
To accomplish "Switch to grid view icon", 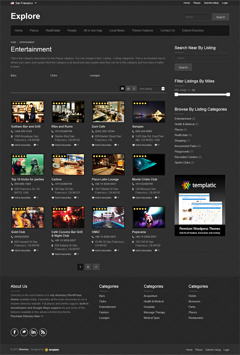I will [x=122, y=89].
